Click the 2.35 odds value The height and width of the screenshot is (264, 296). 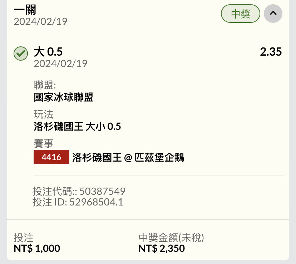[271, 52]
